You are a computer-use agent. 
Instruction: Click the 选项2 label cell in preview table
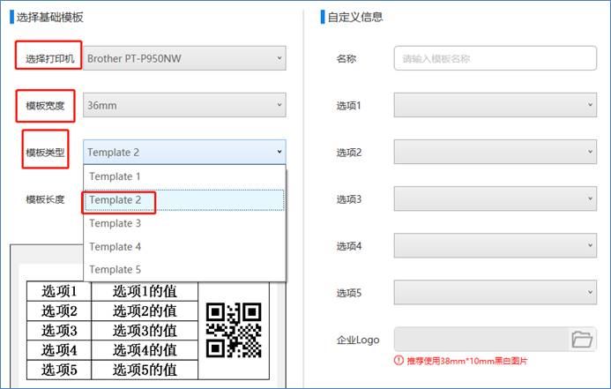pos(59,311)
